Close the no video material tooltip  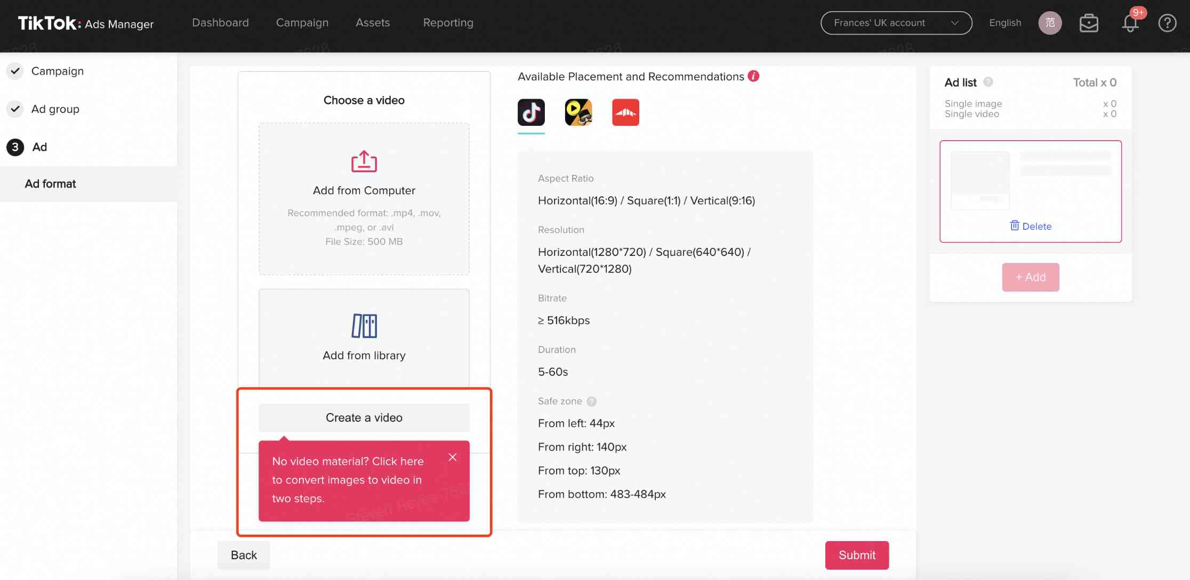[x=453, y=457]
